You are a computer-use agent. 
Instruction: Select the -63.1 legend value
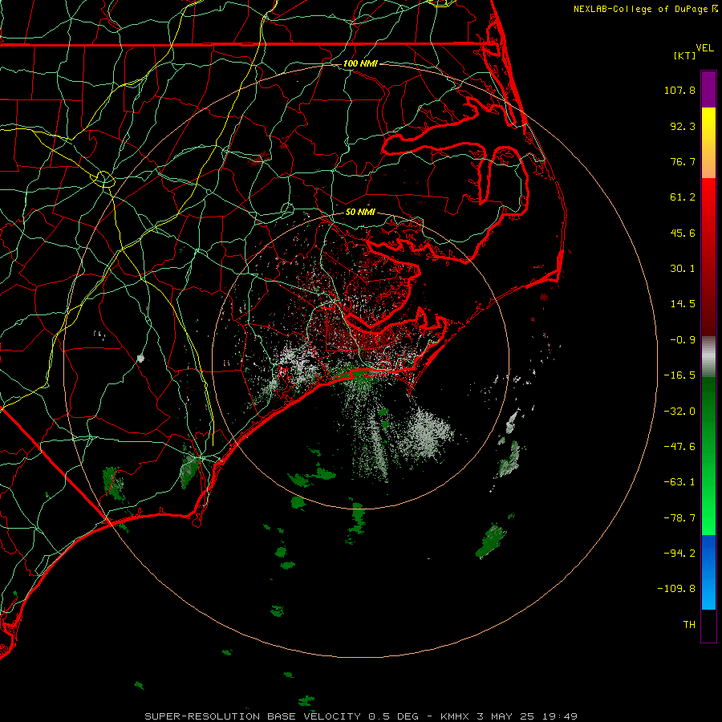point(679,482)
